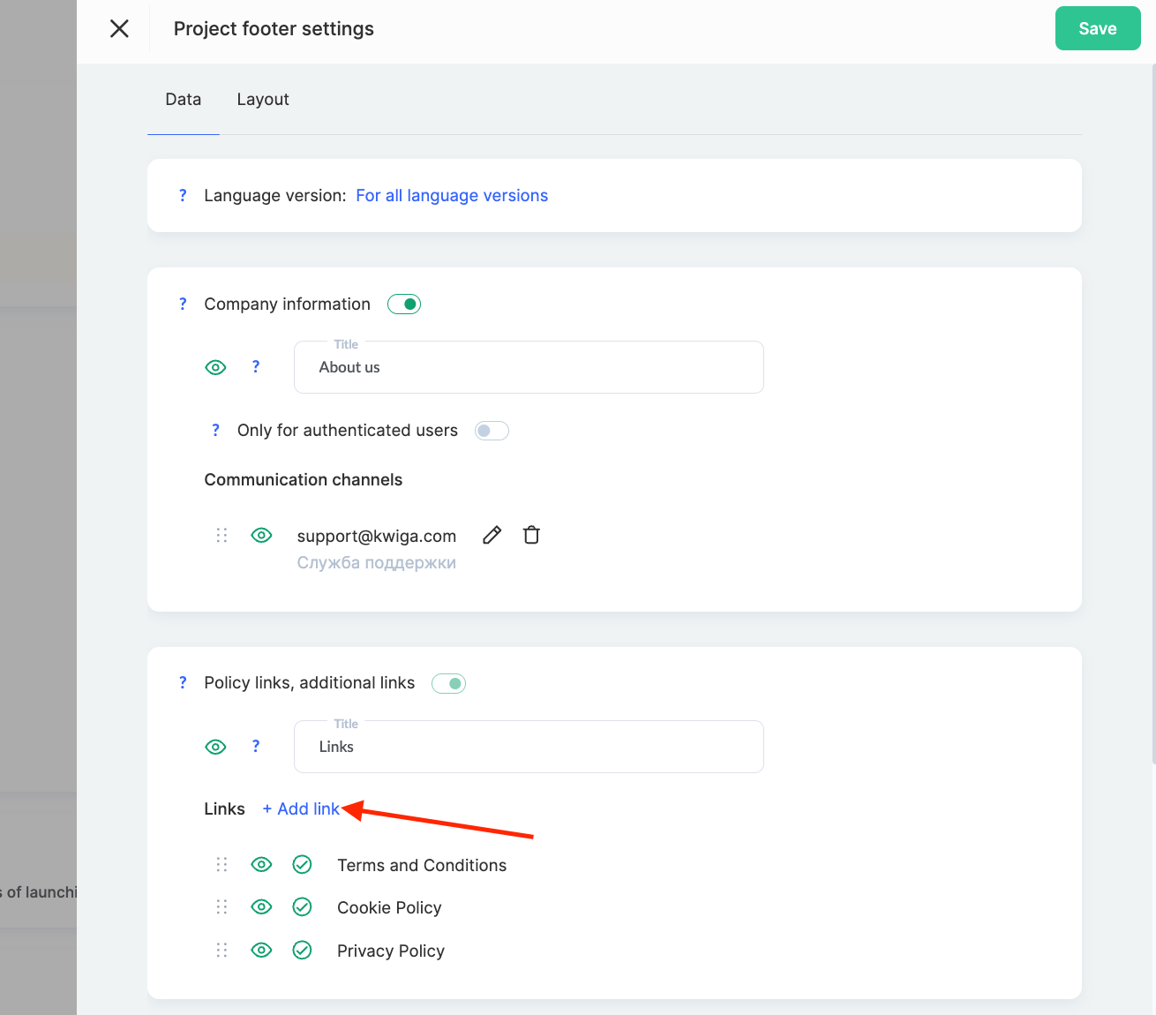Disable the Company information toggle
1156x1015 pixels.
tap(404, 304)
